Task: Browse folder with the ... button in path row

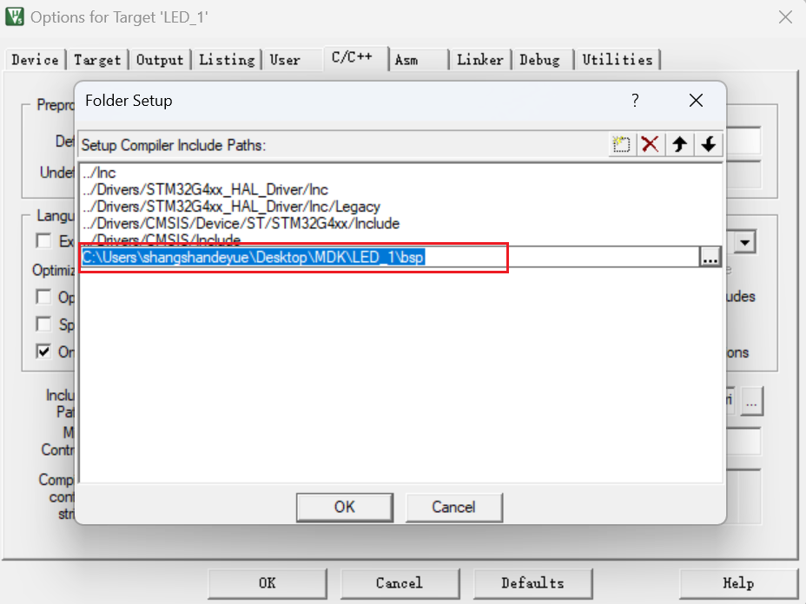Action: click(710, 257)
